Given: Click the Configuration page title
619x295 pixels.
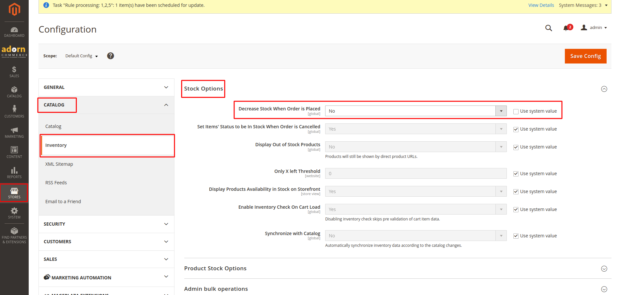Looking at the screenshot, I should (x=68, y=29).
